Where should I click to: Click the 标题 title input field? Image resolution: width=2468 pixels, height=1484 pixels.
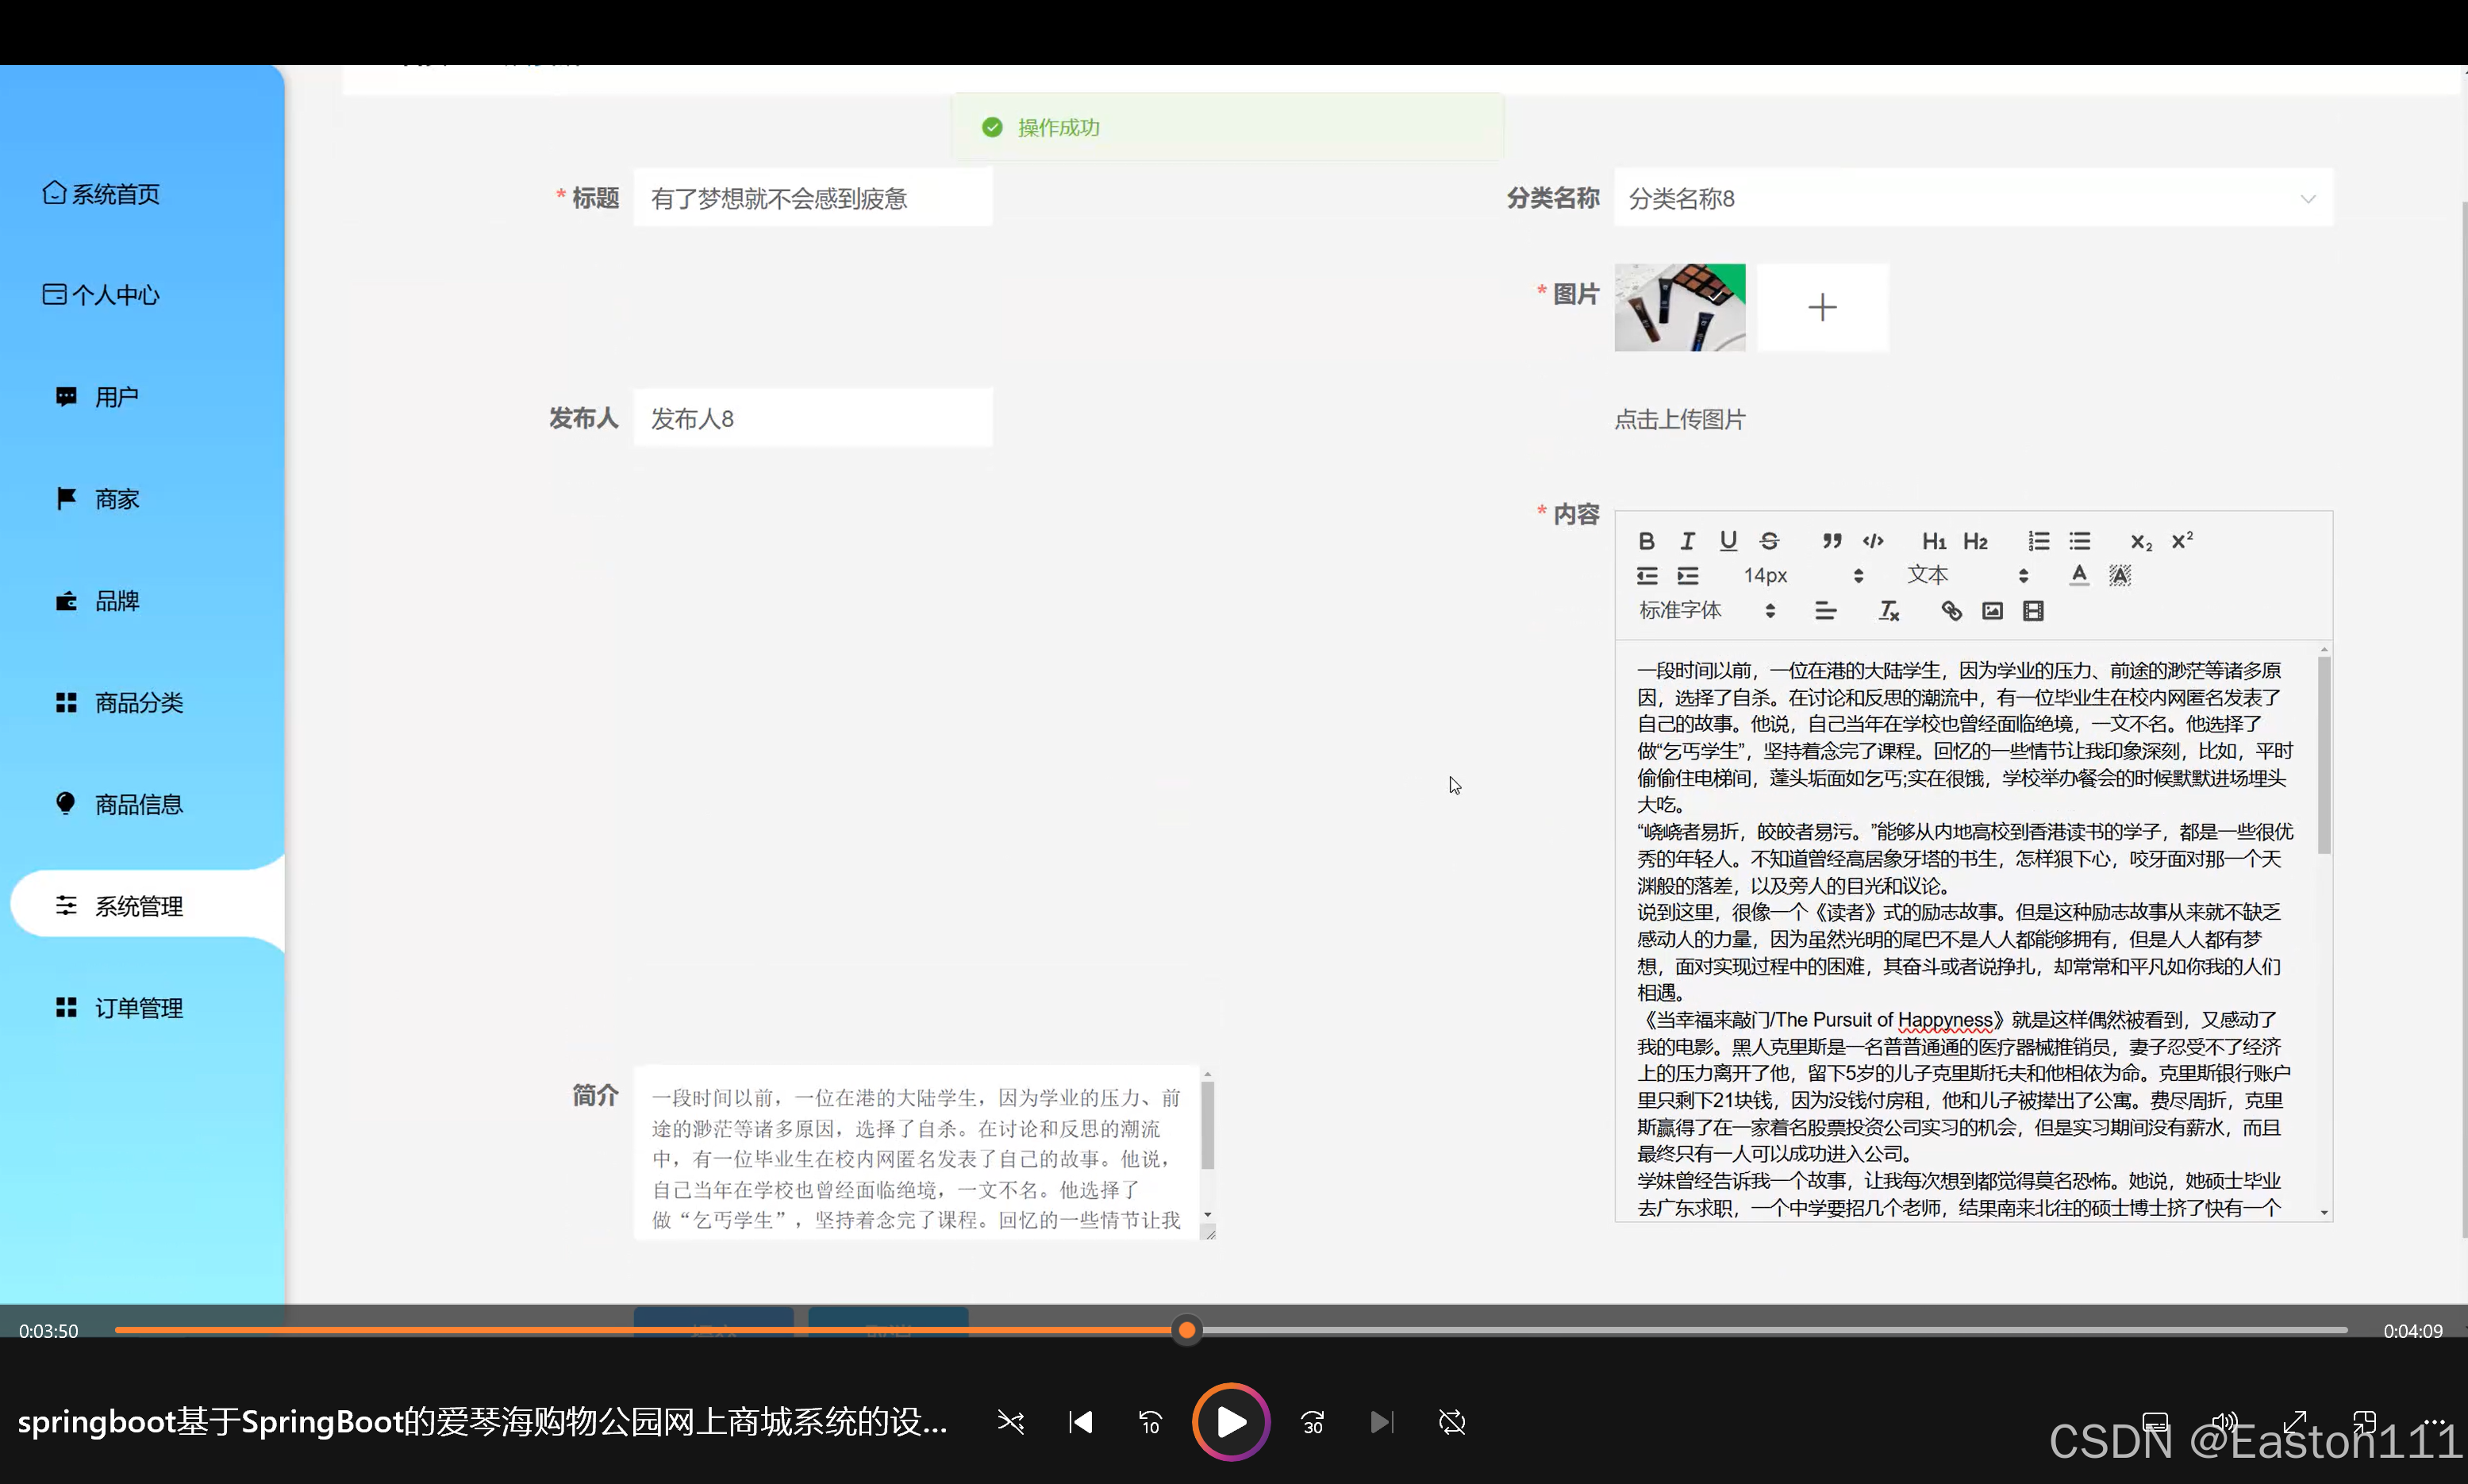point(812,198)
